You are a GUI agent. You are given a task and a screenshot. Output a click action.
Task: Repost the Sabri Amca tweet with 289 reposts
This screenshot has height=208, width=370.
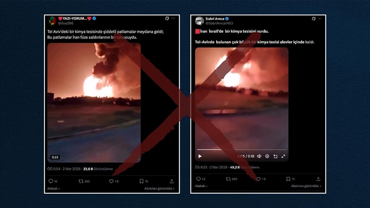pyautogui.click(x=228, y=179)
